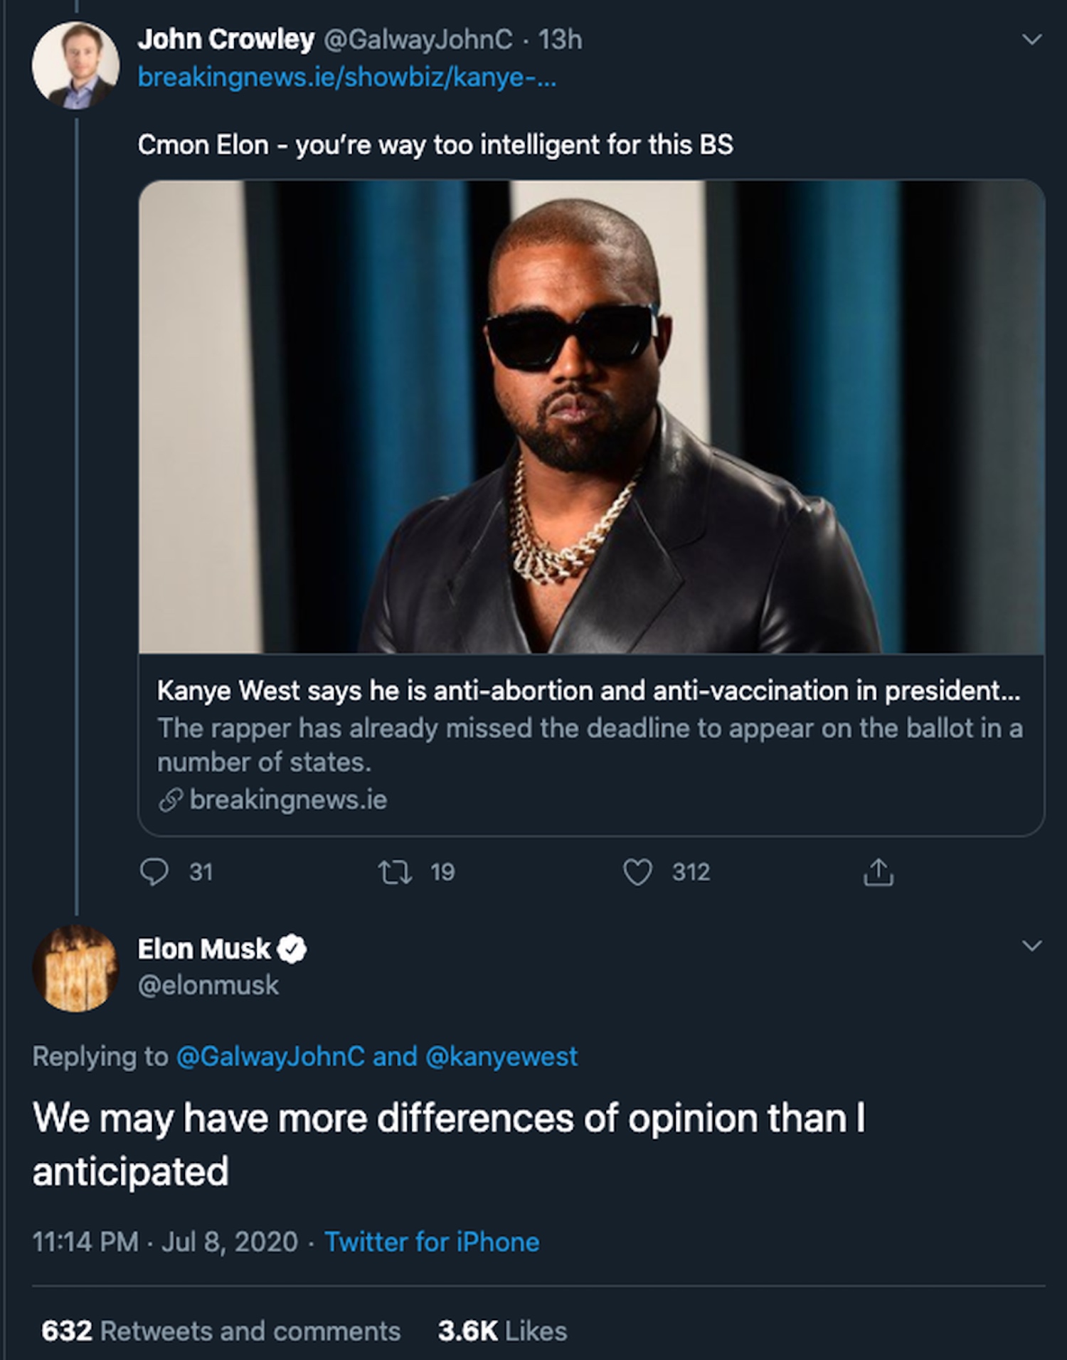The image size is (1067, 1360).
Task: Click the John Crowley display name
Action: coord(225,40)
